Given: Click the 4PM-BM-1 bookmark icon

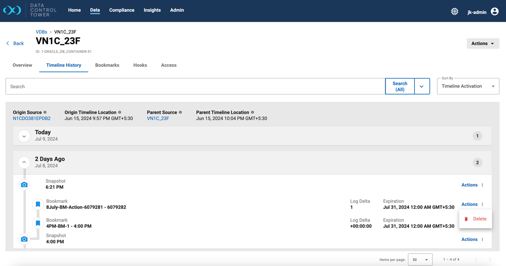Looking at the screenshot, I should tap(38, 223).
